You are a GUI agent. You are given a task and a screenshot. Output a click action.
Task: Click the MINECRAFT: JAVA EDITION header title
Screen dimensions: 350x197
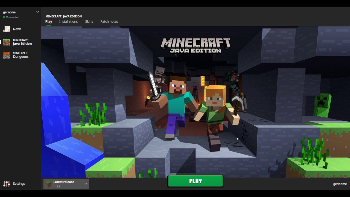pos(64,16)
